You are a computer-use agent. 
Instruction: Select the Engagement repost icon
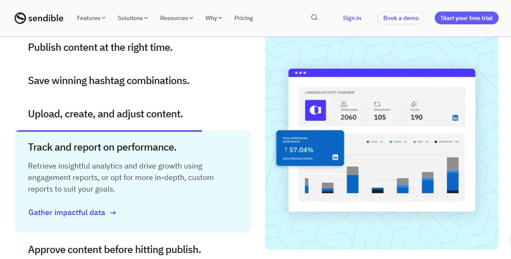click(x=377, y=104)
